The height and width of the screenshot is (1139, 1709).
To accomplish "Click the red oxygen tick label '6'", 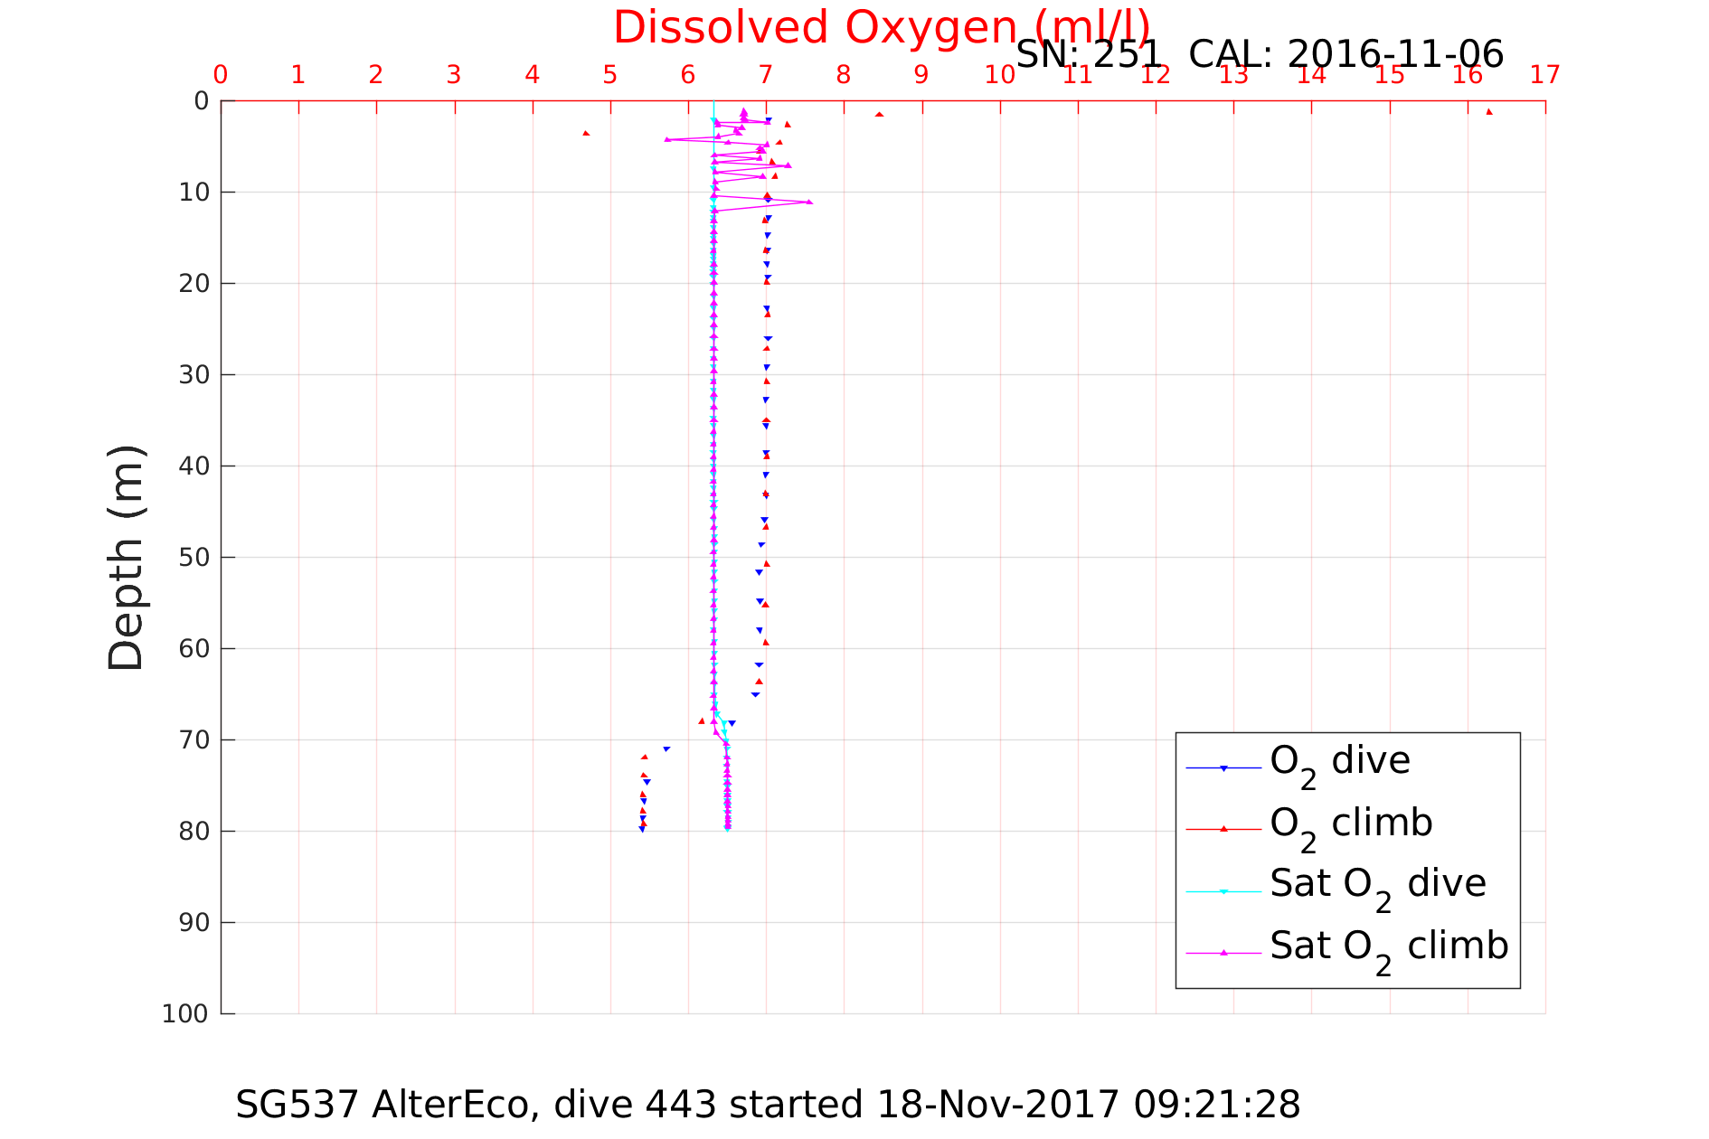I will click(x=688, y=75).
